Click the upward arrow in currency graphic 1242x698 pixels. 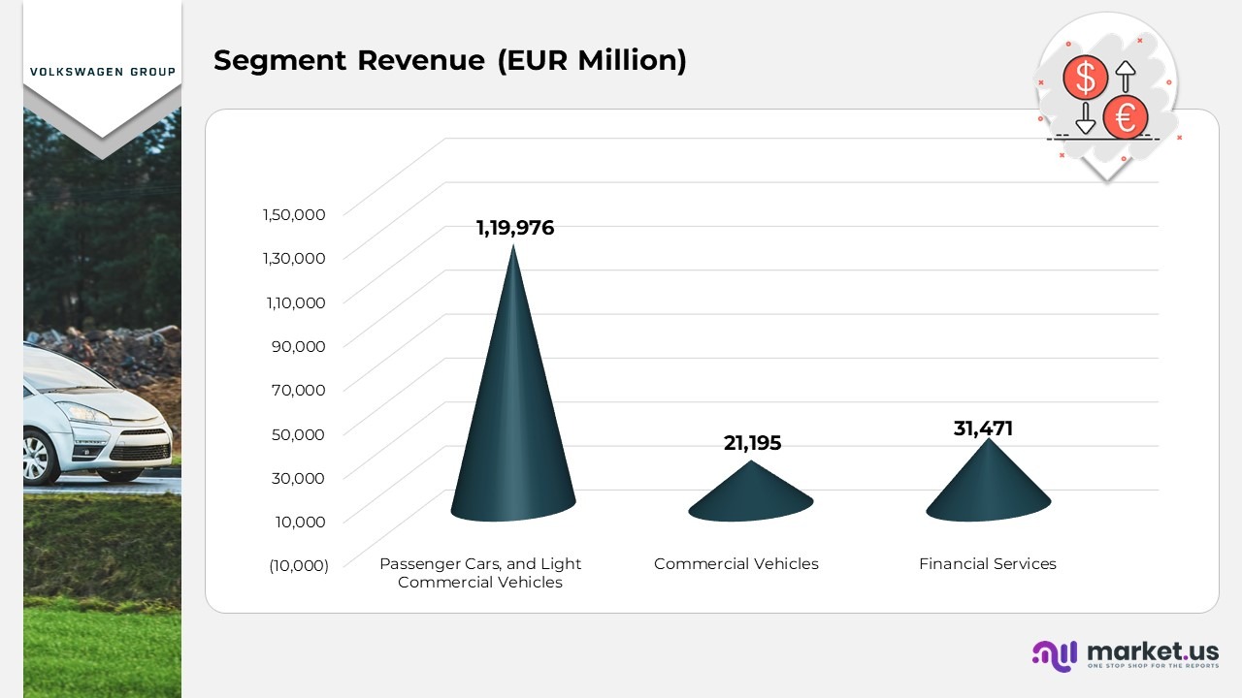pyautogui.click(x=1126, y=78)
